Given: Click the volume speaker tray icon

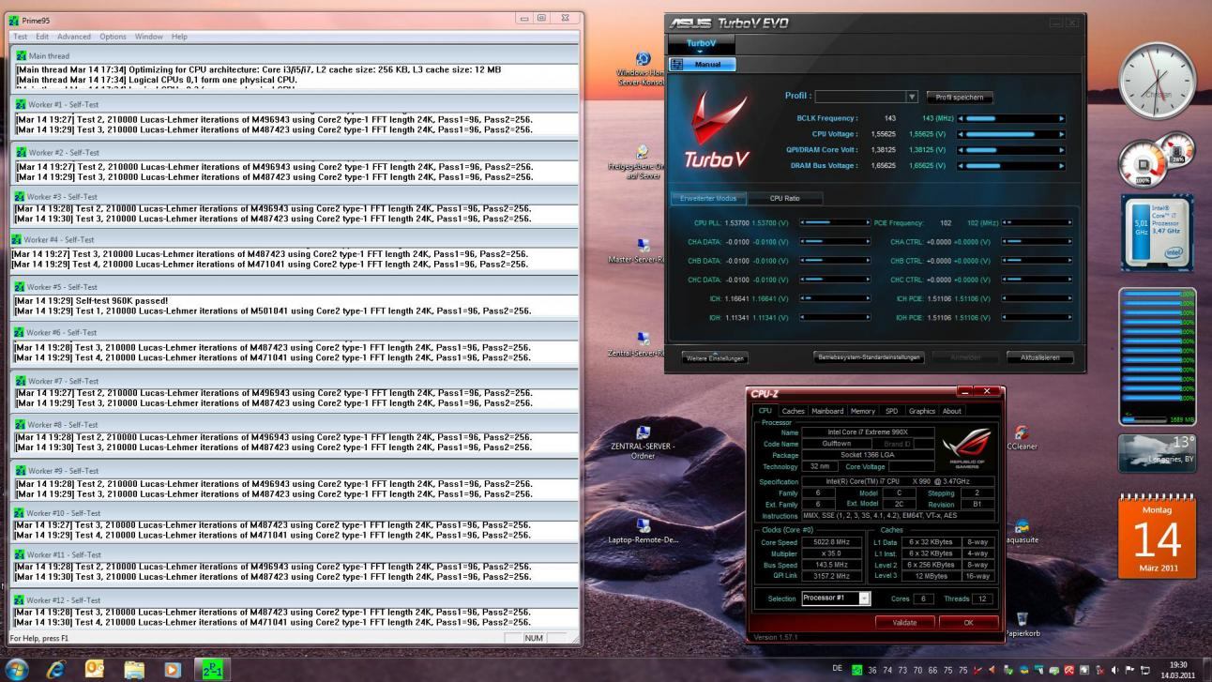Looking at the screenshot, I should [1114, 670].
